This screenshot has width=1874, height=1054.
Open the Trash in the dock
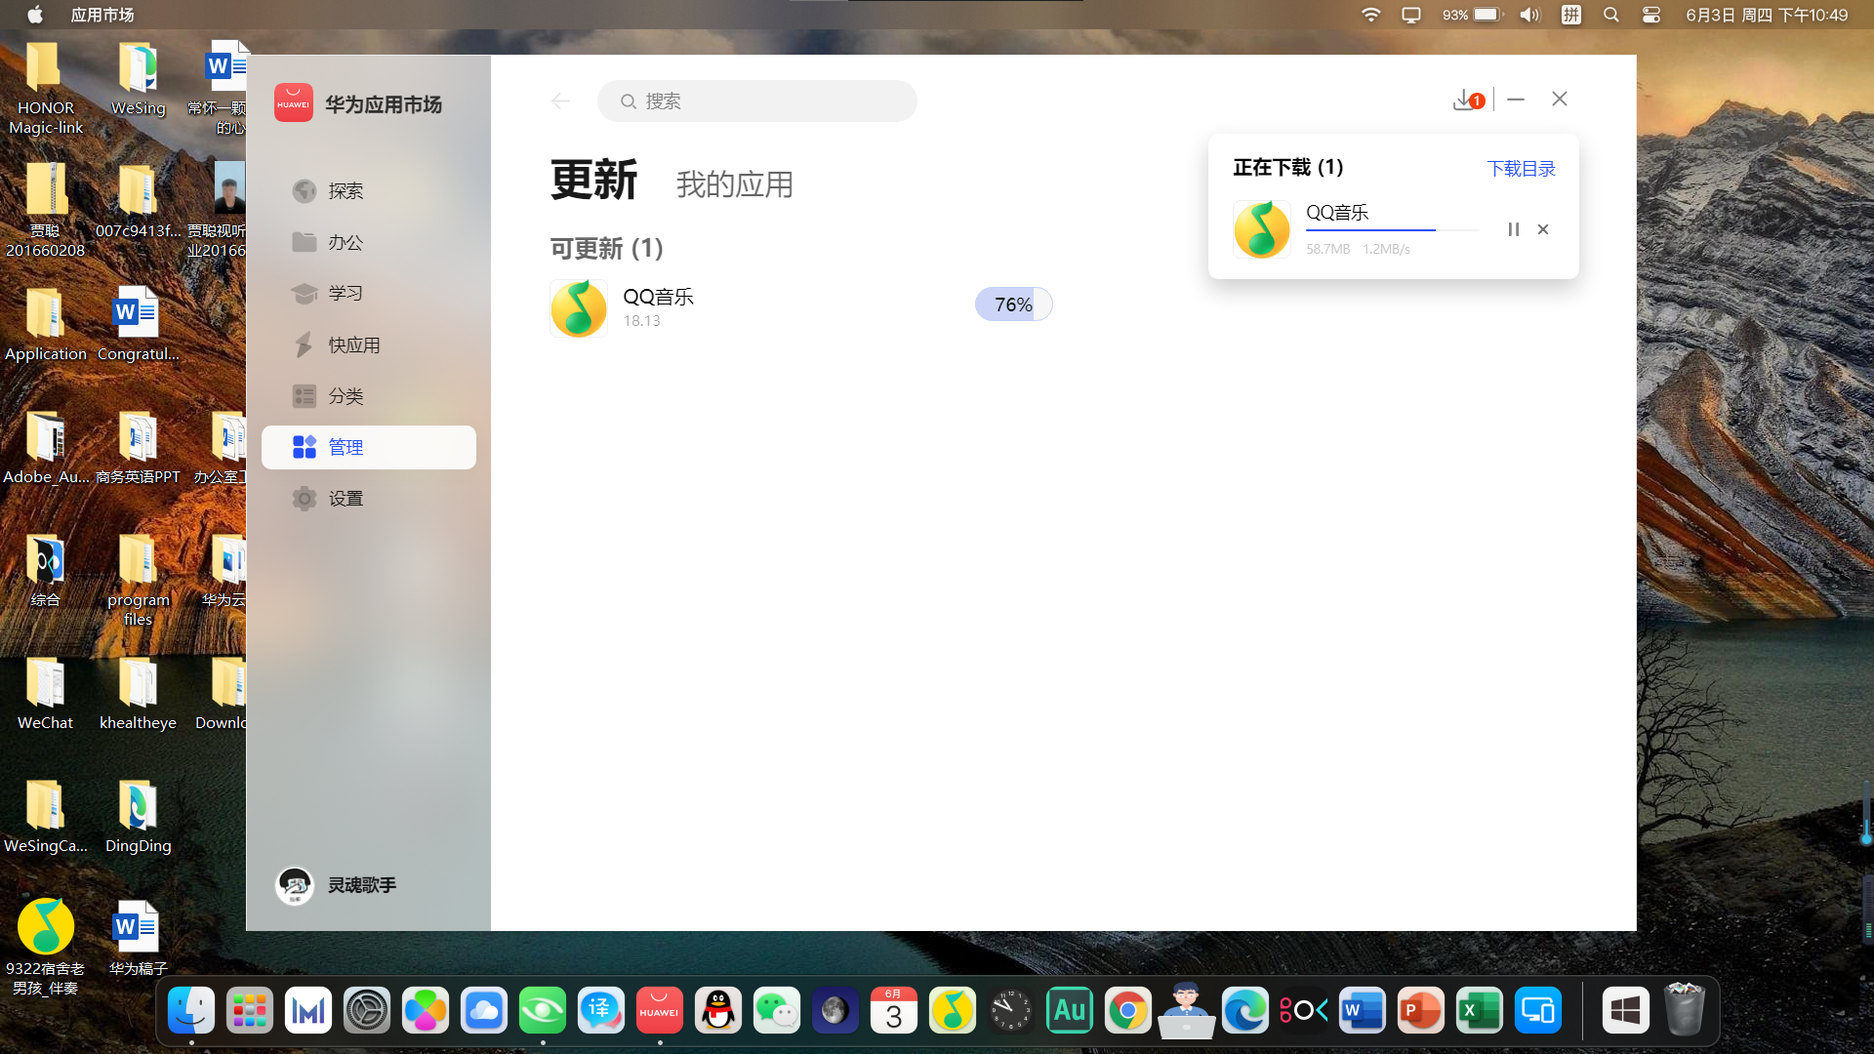[1685, 1010]
